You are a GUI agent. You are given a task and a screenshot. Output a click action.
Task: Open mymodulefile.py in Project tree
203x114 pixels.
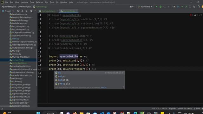(19, 63)
